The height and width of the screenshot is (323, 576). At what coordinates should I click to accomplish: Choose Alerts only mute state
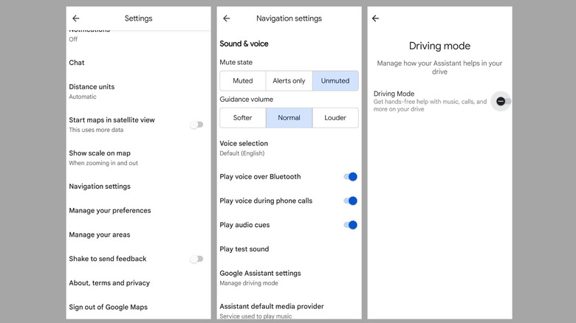pos(289,81)
